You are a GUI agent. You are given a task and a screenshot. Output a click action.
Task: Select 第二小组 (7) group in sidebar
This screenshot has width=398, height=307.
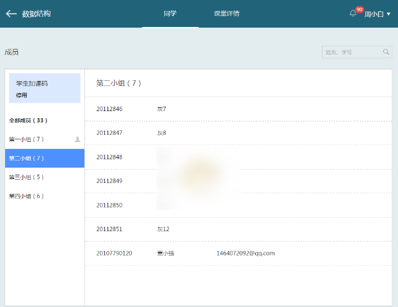pos(44,158)
